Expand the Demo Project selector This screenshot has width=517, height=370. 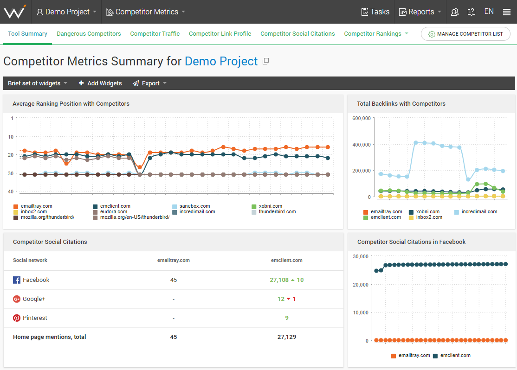(x=66, y=12)
